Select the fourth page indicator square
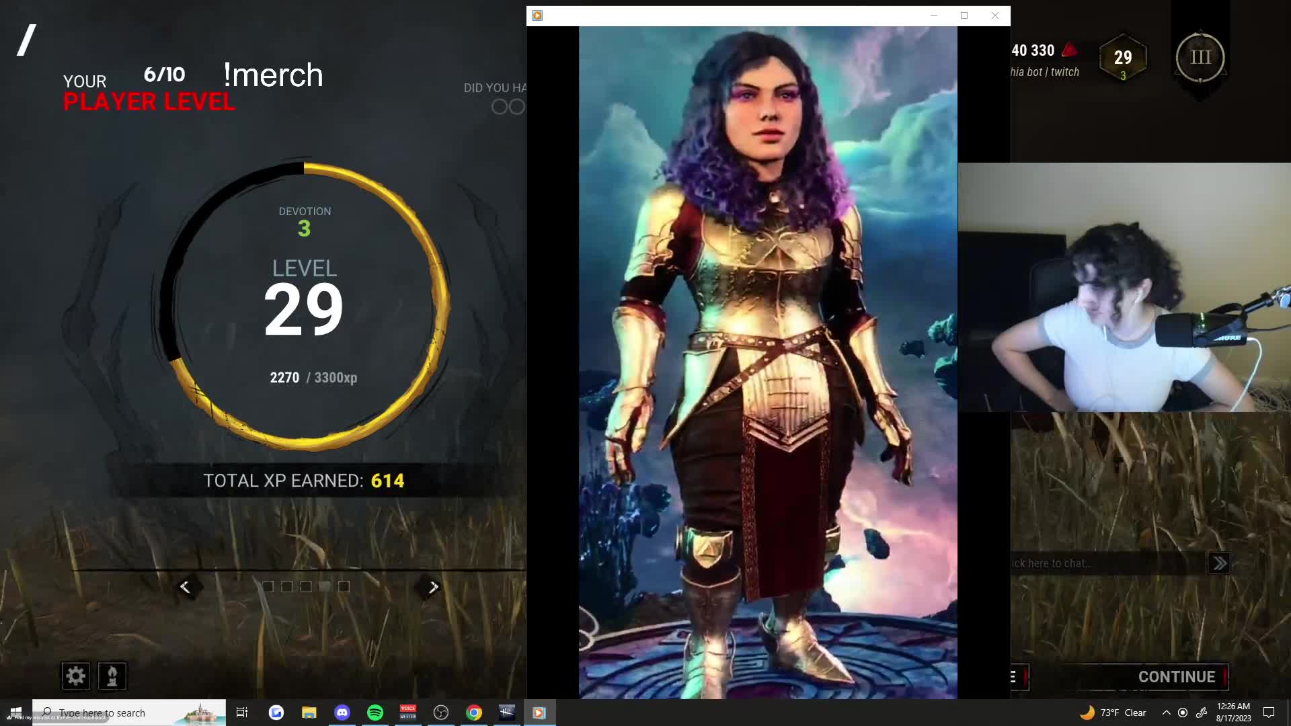 pyautogui.click(x=325, y=586)
